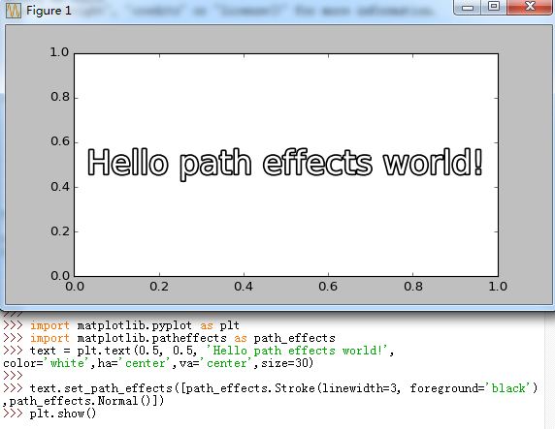
Task: Click x-axis tick label 1.0
Action: (498, 287)
